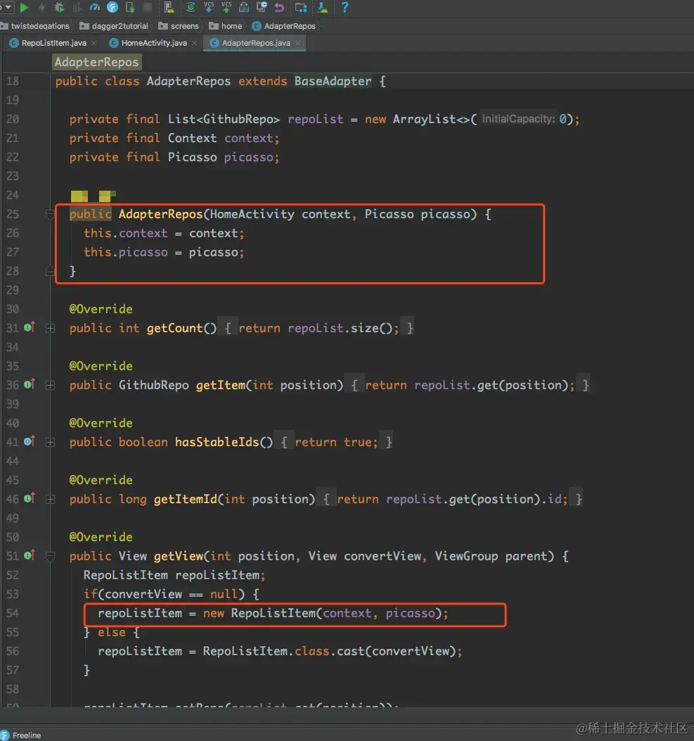Expand the folded getCount method
Image resolution: width=694 pixels, height=741 pixels.
click(50, 328)
